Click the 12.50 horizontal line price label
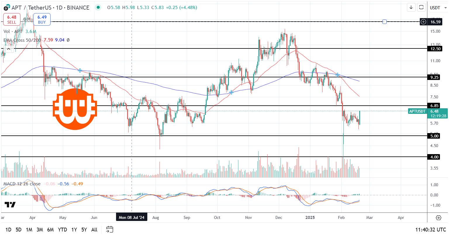Viewport: 449px width, 237px height. click(x=435, y=49)
